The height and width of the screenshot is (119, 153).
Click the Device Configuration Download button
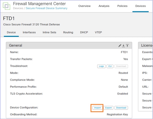[x=121, y=108]
